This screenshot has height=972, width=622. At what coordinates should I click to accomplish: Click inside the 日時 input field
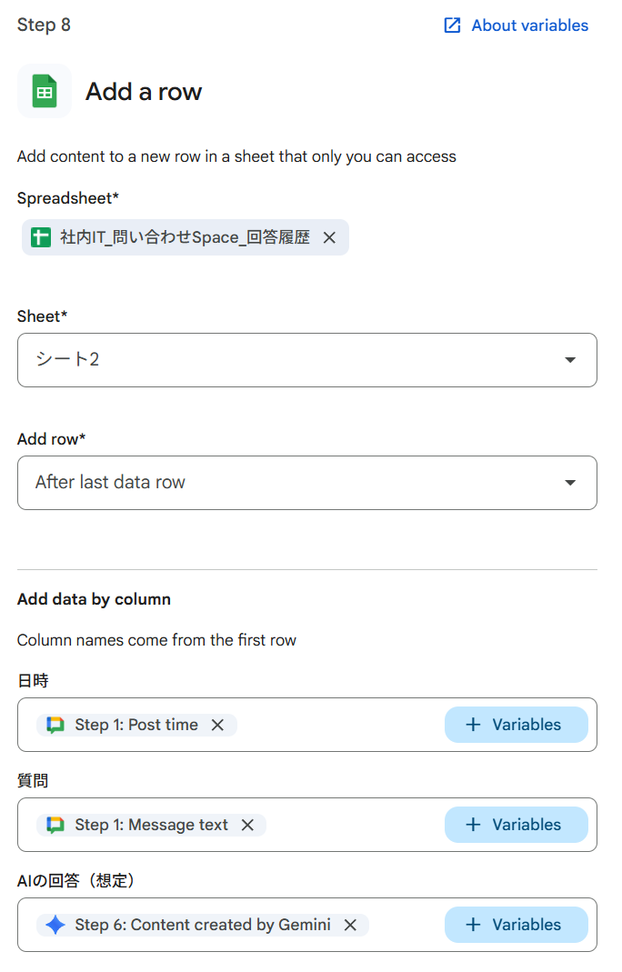click(x=336, y=725)
